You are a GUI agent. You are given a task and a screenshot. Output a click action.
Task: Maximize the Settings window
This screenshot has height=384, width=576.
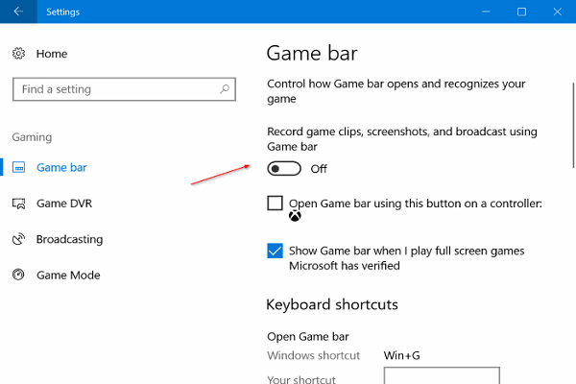point(521,12)
